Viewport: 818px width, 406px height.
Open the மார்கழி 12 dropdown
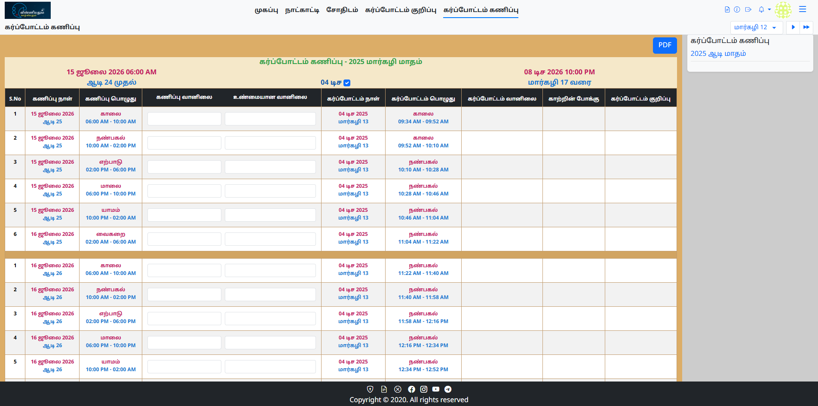pyautogui.click(x=757, y=27)
